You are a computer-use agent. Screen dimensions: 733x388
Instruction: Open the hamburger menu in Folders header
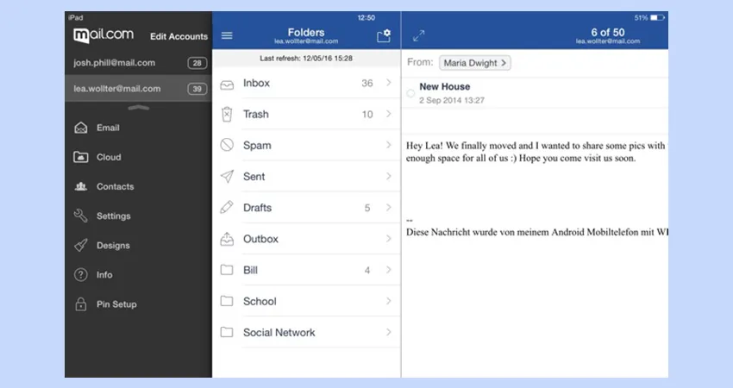pyautogui.click(x=228, y=36)
